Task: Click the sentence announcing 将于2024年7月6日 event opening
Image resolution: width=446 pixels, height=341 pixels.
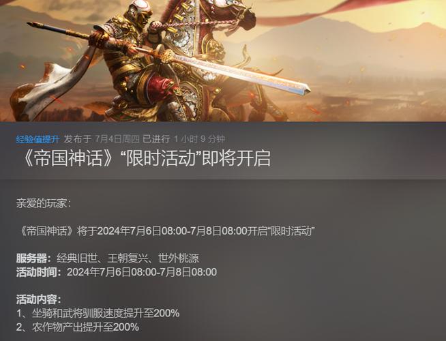Action: pyautogui.click(x=166, y=231)
